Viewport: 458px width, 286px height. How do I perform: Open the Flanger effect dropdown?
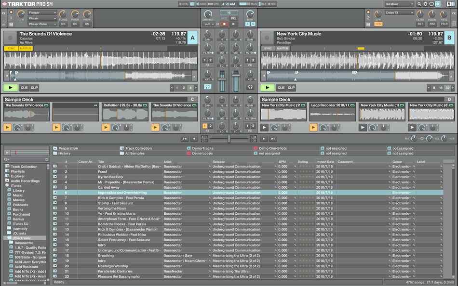coord(42,13)
